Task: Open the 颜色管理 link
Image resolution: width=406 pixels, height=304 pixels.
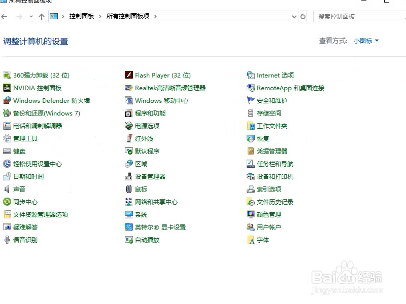Action: tap(269, 214)
